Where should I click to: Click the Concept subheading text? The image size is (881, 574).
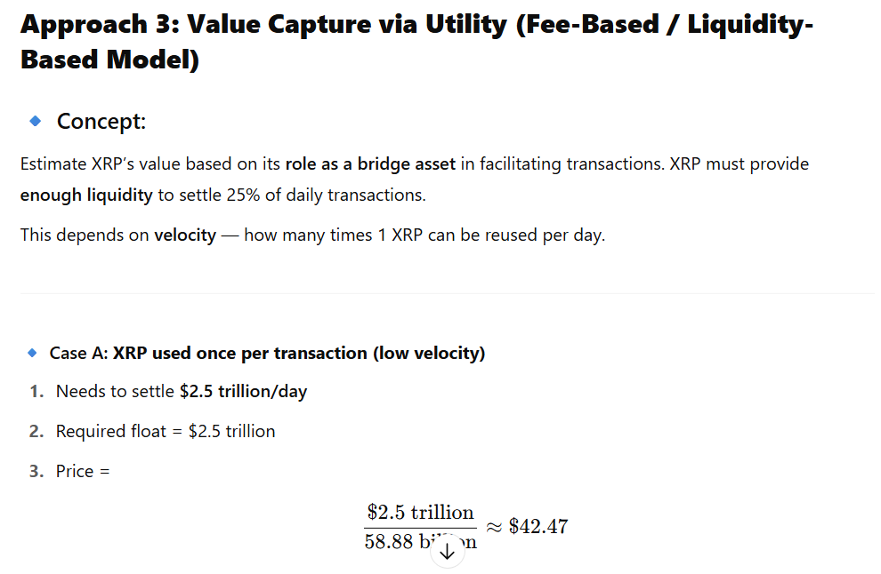[x=101, y=121]
